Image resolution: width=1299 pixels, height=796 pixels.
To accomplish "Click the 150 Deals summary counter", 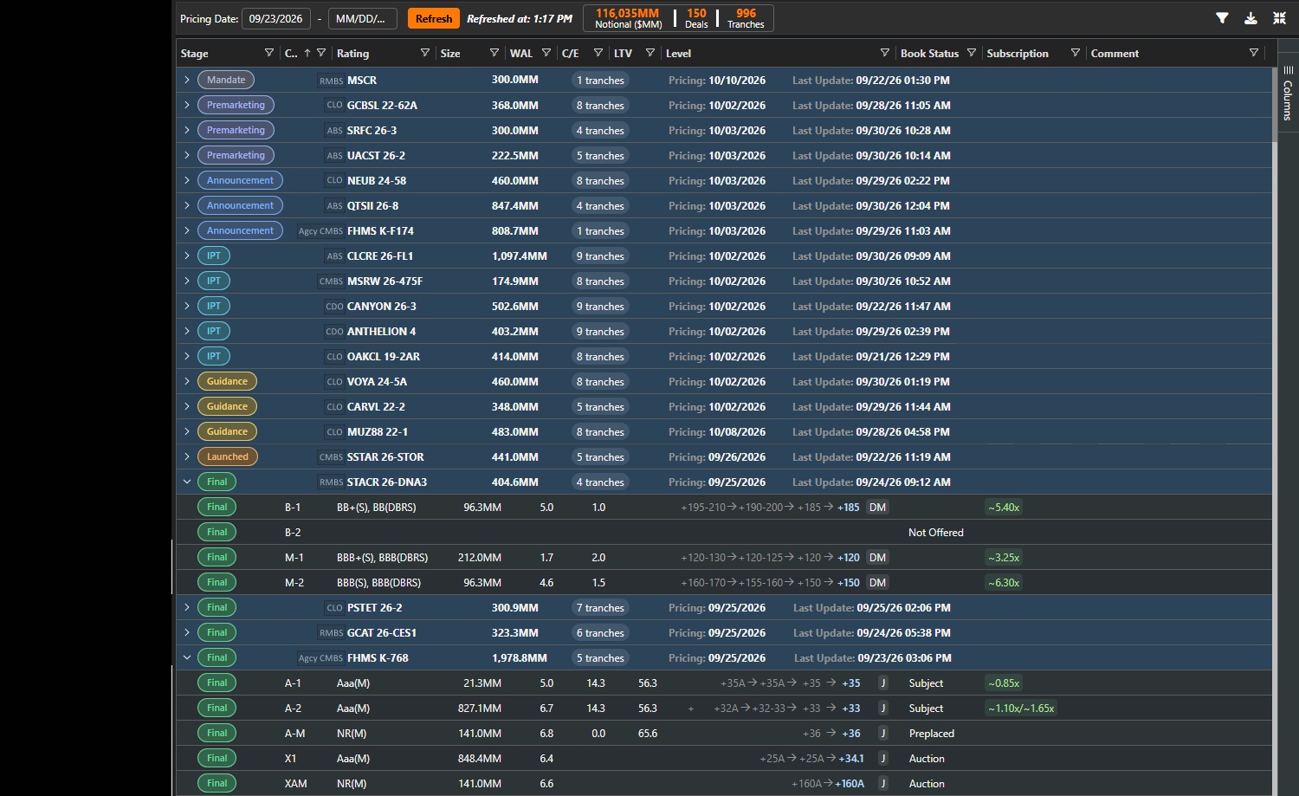I will pos(696,18).
